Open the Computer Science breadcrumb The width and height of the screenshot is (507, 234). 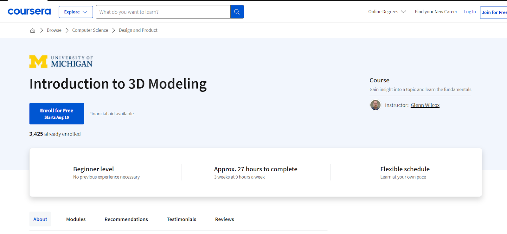click(90, 30)
